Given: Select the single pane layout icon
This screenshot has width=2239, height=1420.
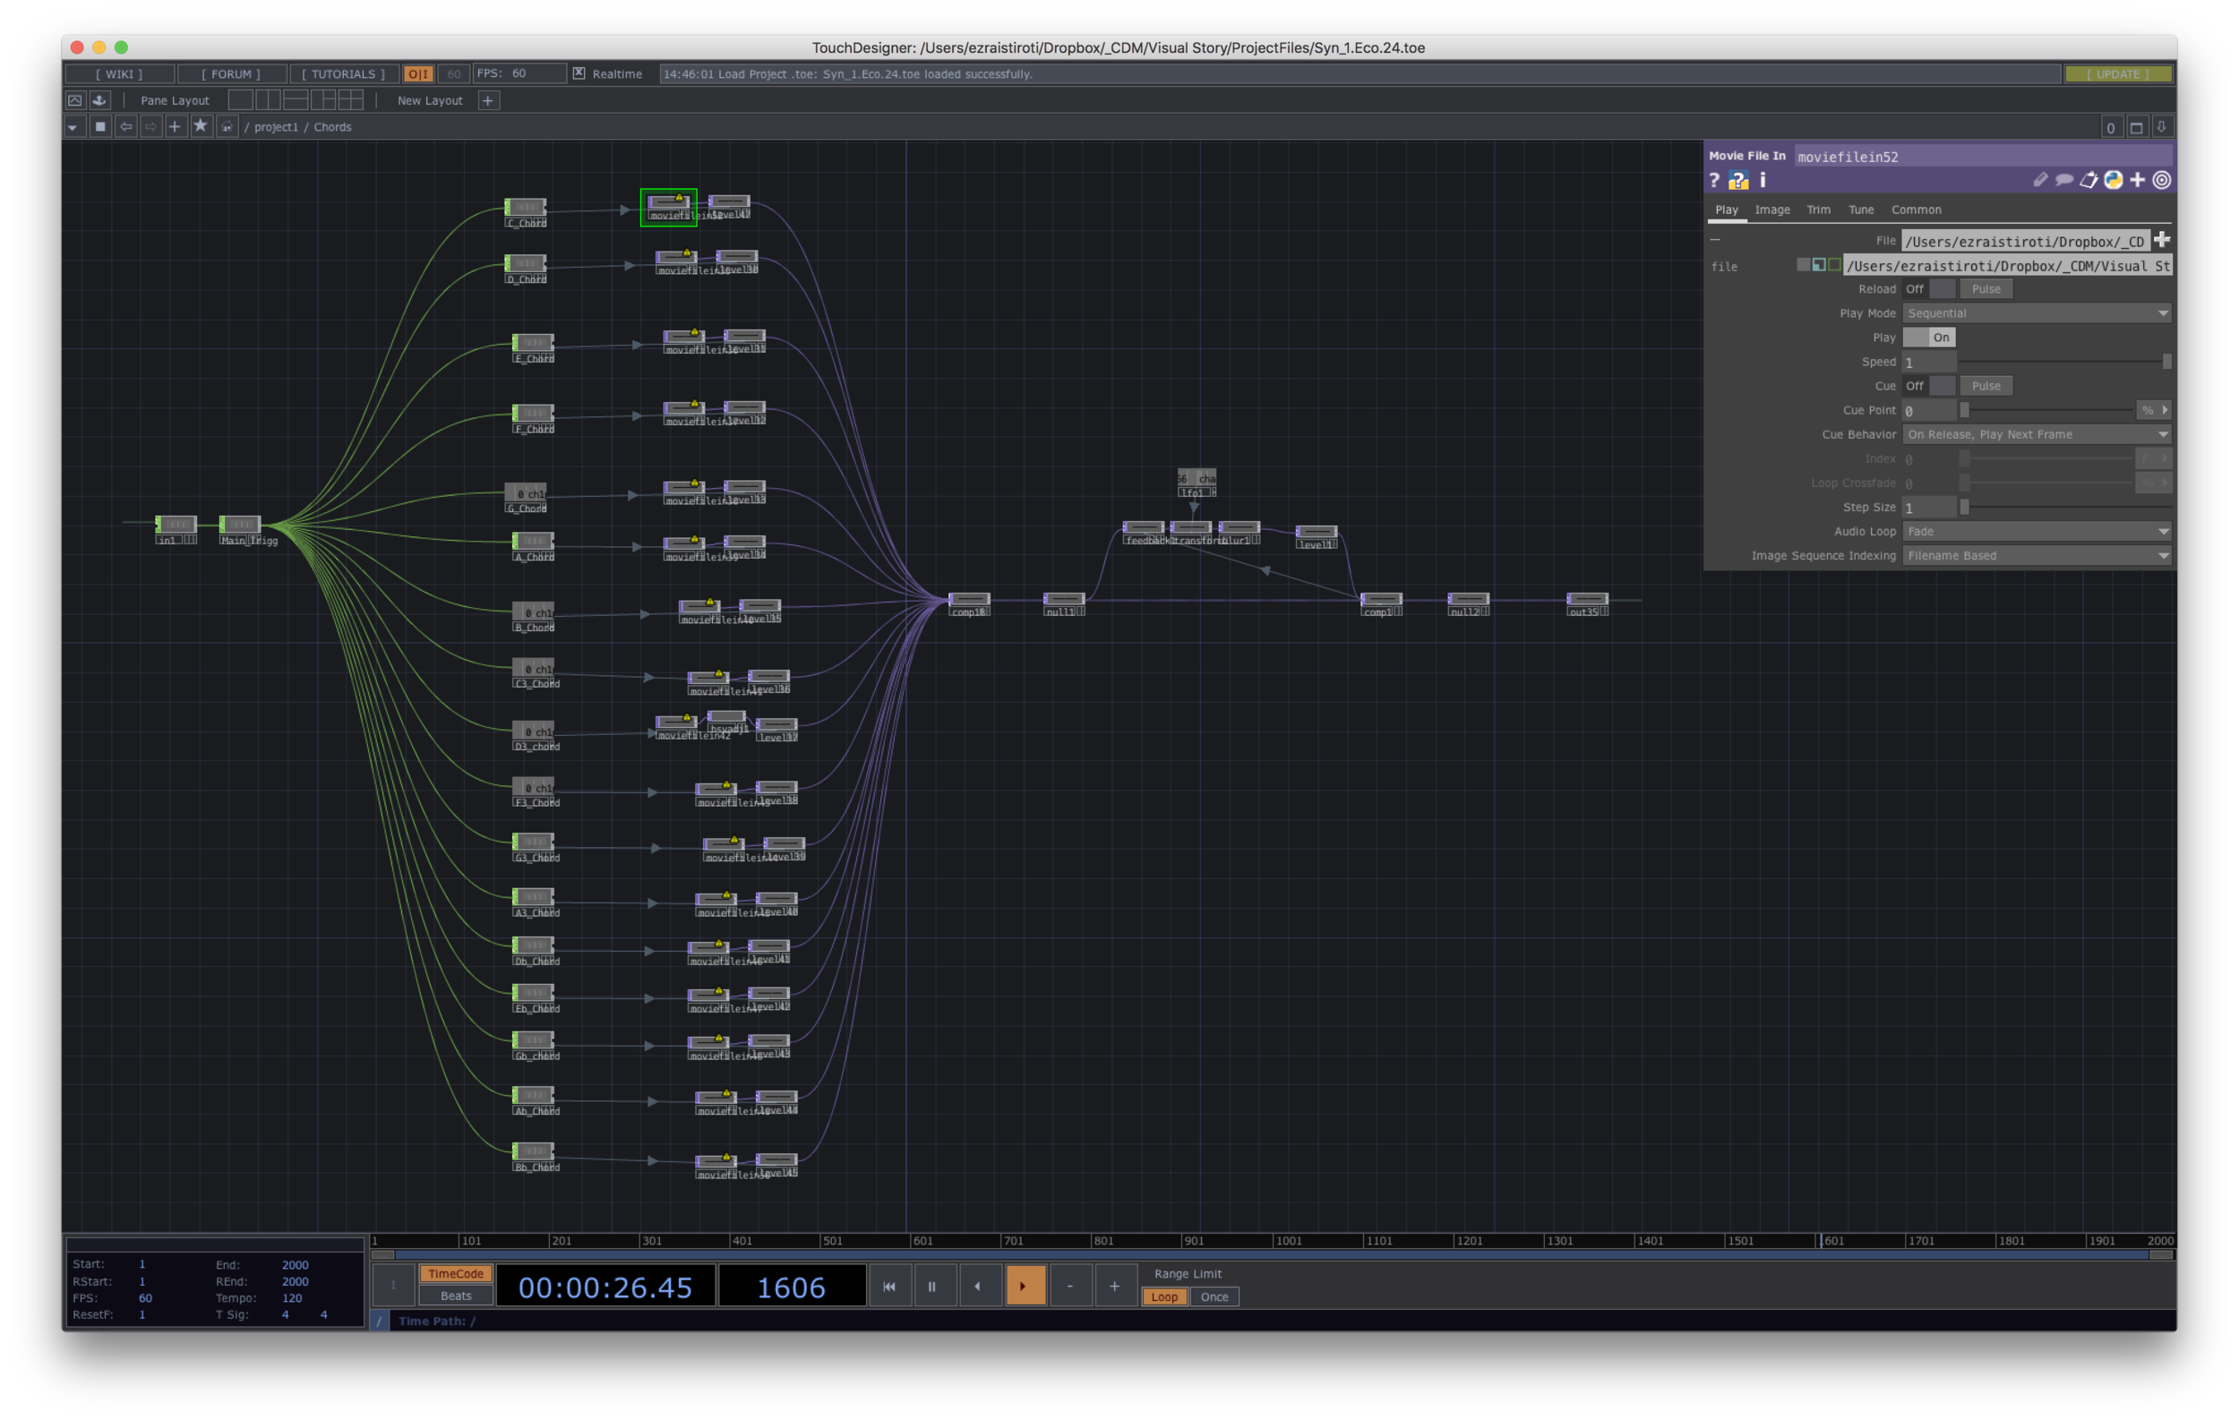Looking at the screenshot, I should [240, 99].
